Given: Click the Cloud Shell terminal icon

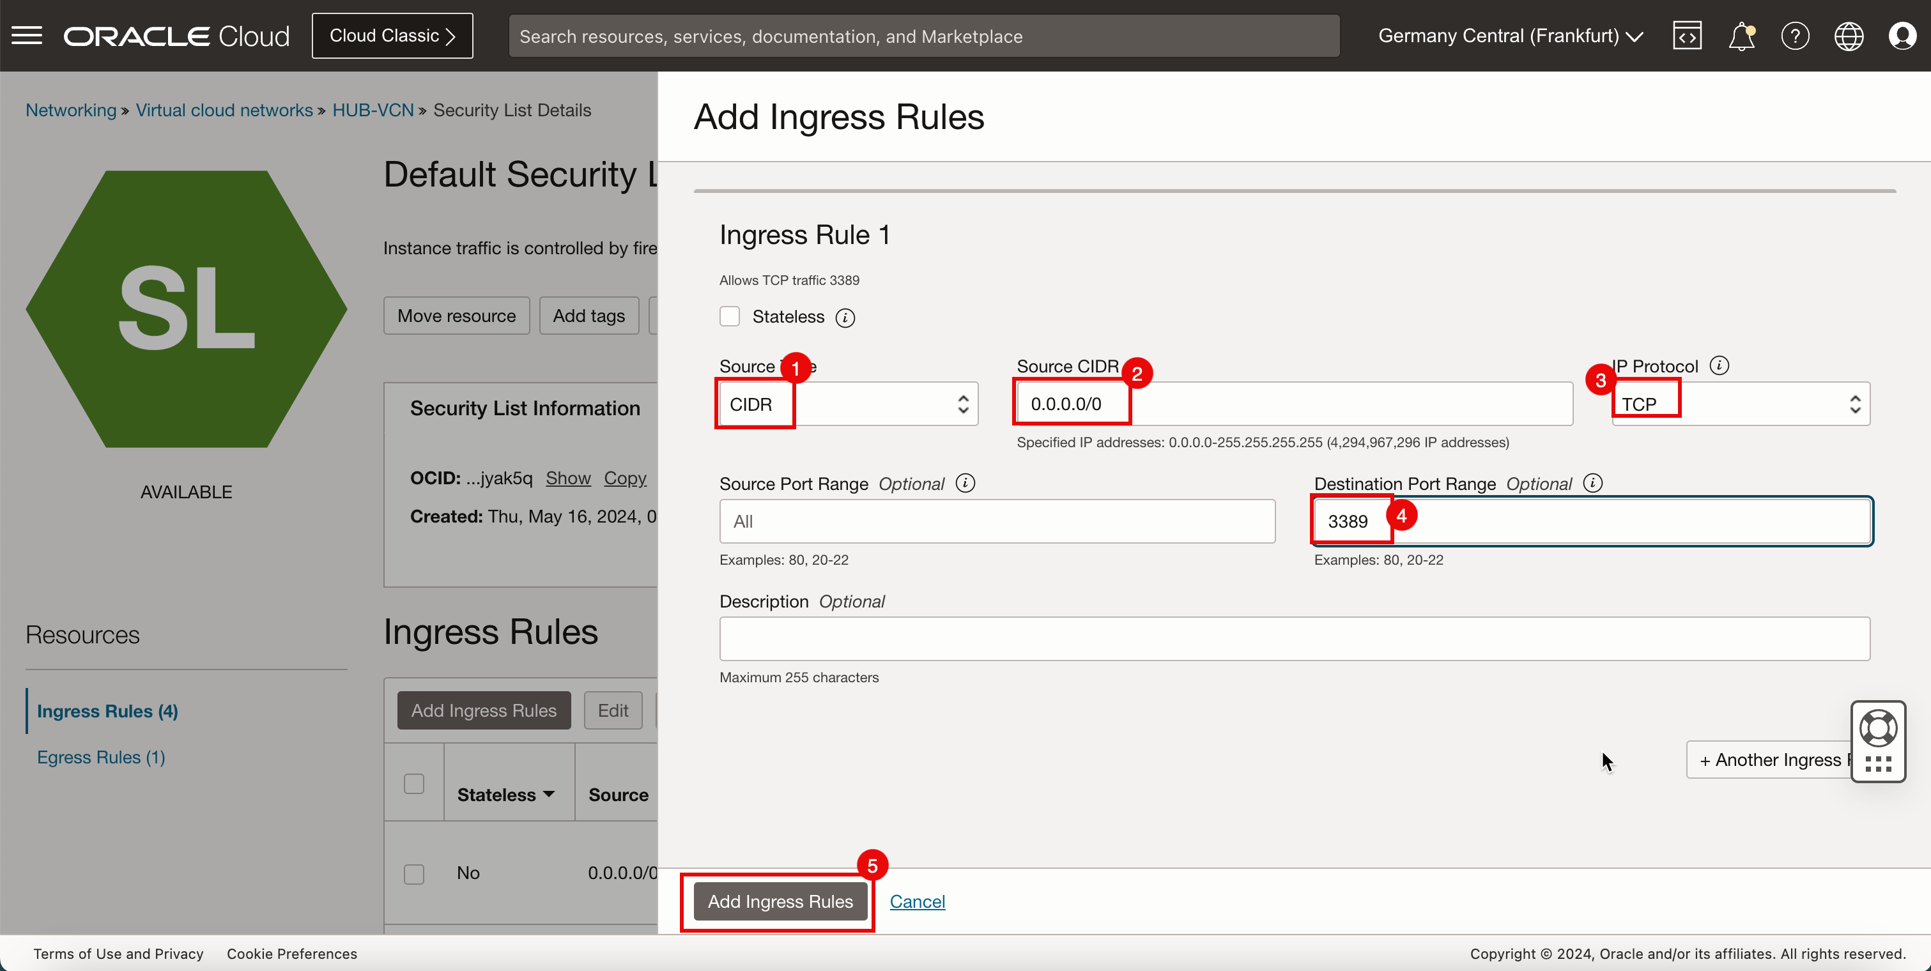Looking at the screenshot, I should [x=1687, y=36].
